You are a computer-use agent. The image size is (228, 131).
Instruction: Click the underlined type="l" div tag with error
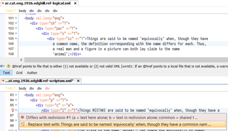(60, 110)
